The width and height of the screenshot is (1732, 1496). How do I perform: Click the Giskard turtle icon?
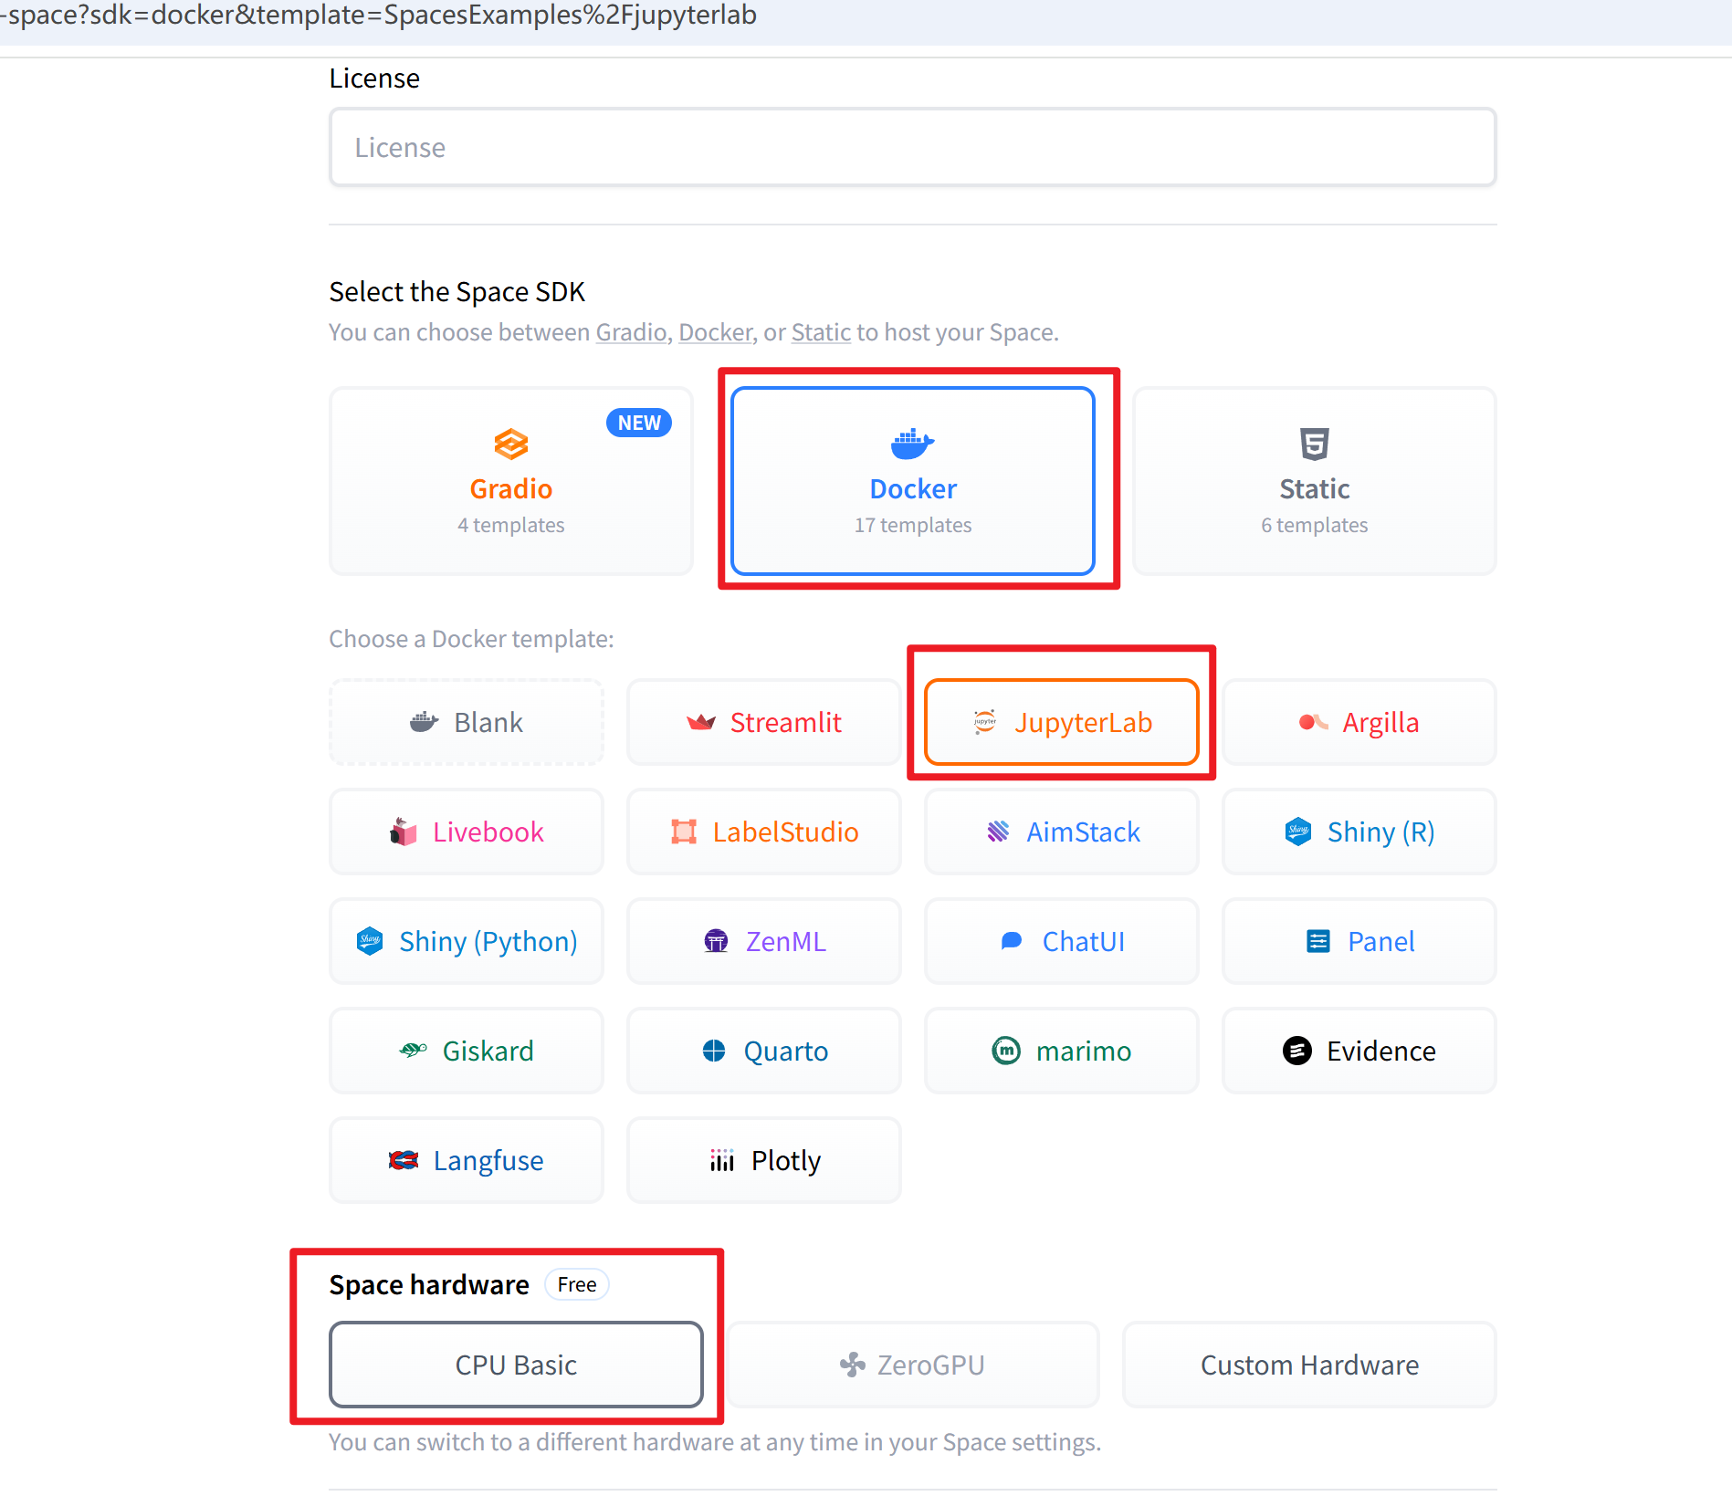(x=413, y=1051)
